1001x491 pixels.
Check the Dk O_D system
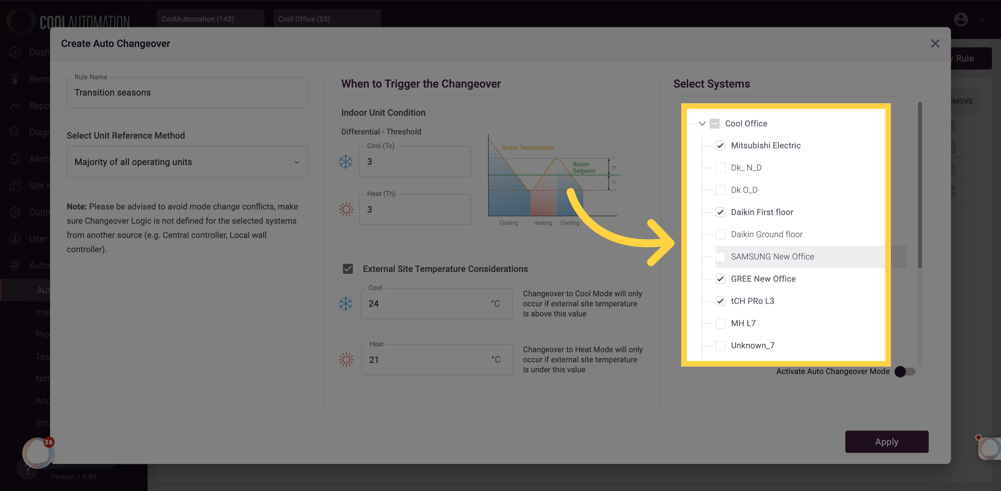pos(720,190)
